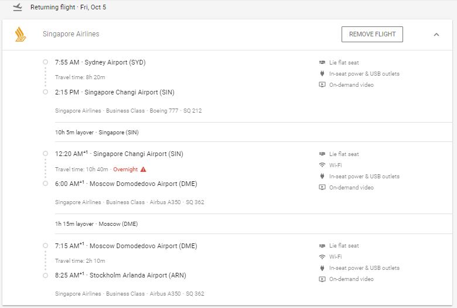Click On-demand video label for the Sydney leg
The height and width of the screenshot is (308, 457).
(351, 84)
